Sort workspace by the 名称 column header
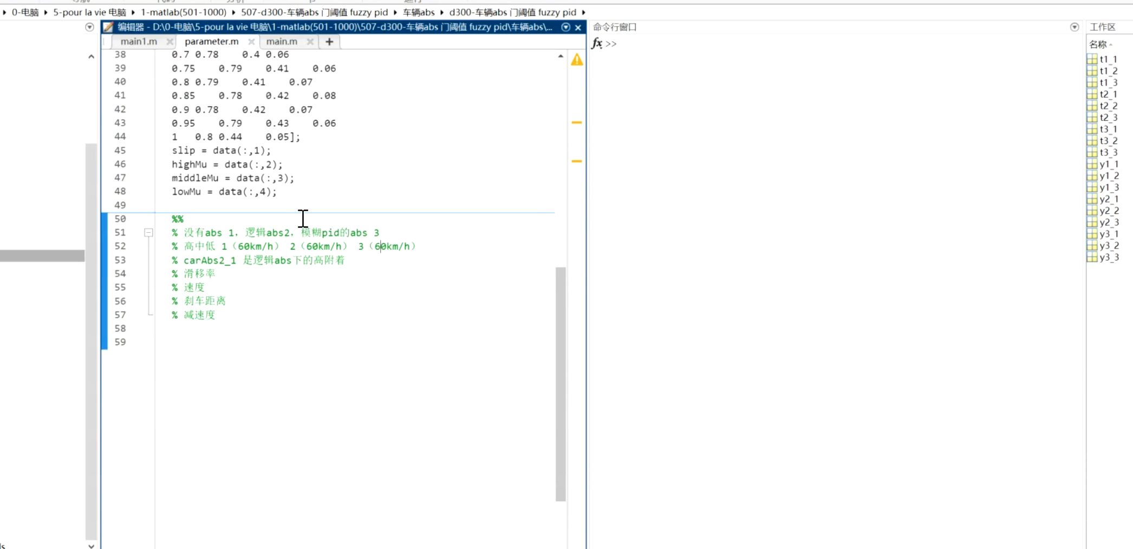The height and width of the screenshot is (549, 1133). click(1098, 44)
